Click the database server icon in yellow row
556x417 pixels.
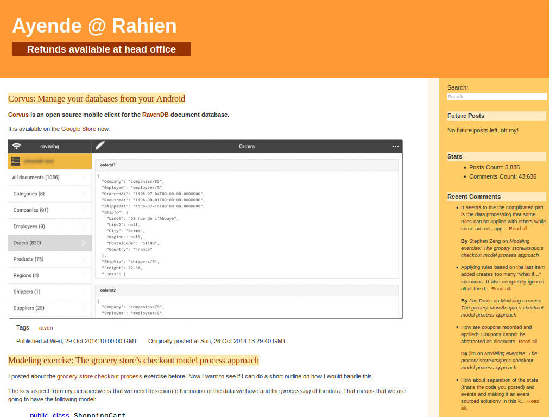tap(16, 161)
